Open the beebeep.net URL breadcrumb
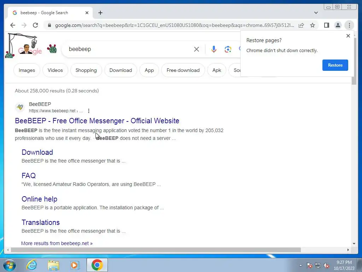This screenshot has height=272, width=362. 56,111
